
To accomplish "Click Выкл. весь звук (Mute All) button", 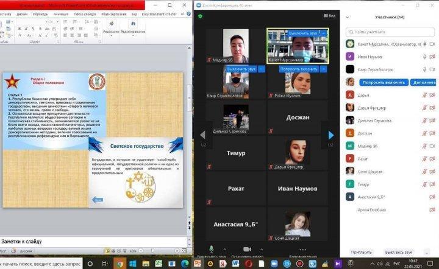I will (x=398, y=252).
